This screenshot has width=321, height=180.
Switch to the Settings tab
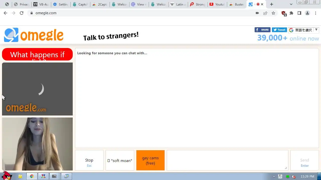(60, 4)
